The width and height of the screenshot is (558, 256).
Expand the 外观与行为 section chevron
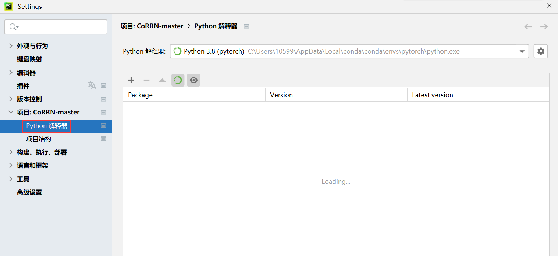pos(11,45)
